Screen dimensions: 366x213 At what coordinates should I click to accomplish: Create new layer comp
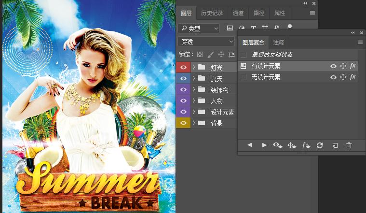point(335,145)
